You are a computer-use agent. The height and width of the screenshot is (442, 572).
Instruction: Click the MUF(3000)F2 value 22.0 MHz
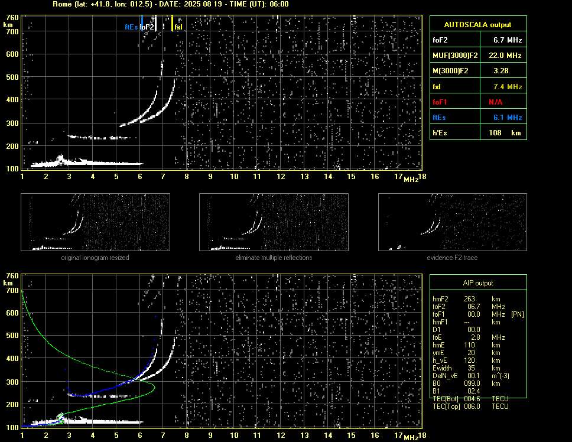[x=505, y=56]
